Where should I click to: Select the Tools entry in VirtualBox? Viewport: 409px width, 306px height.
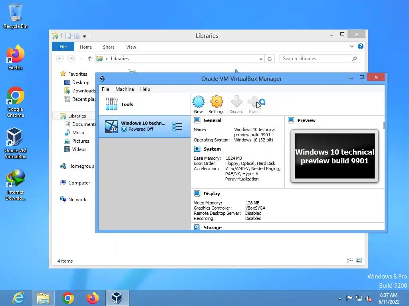tap(145, 104)
